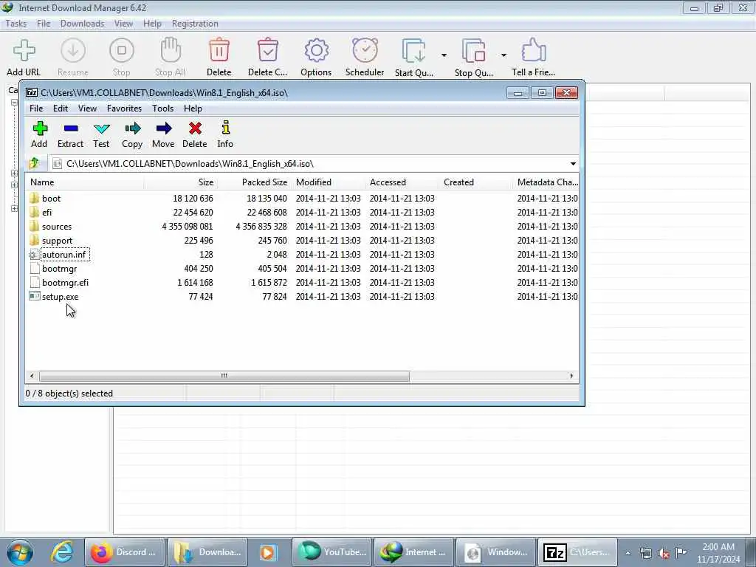Switch to the YouTube taskbar window
The width and height of the screenshot is (756, 567).
[332, 552]
